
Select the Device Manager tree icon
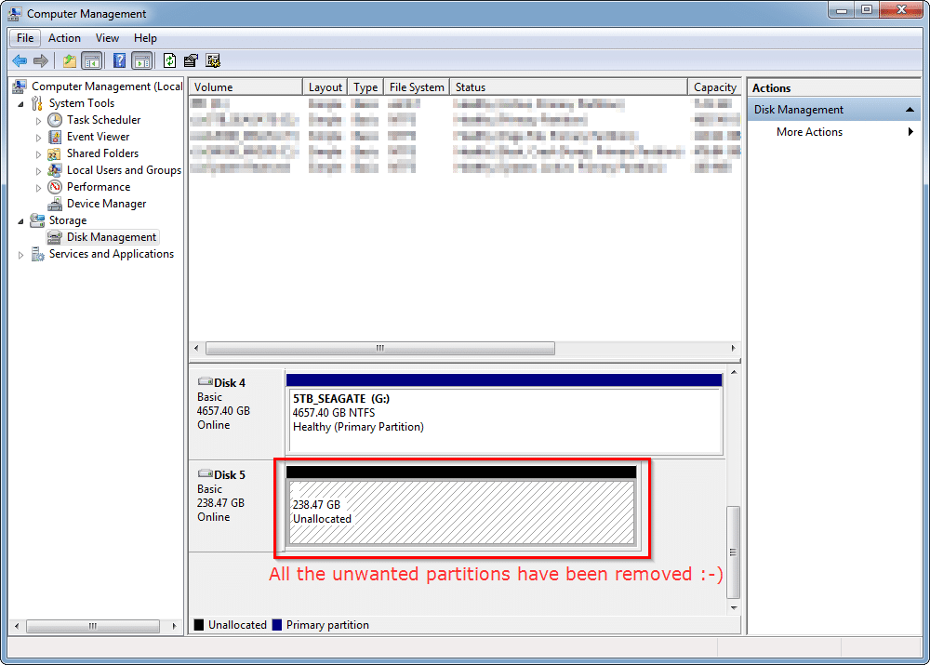click(55, 204)
